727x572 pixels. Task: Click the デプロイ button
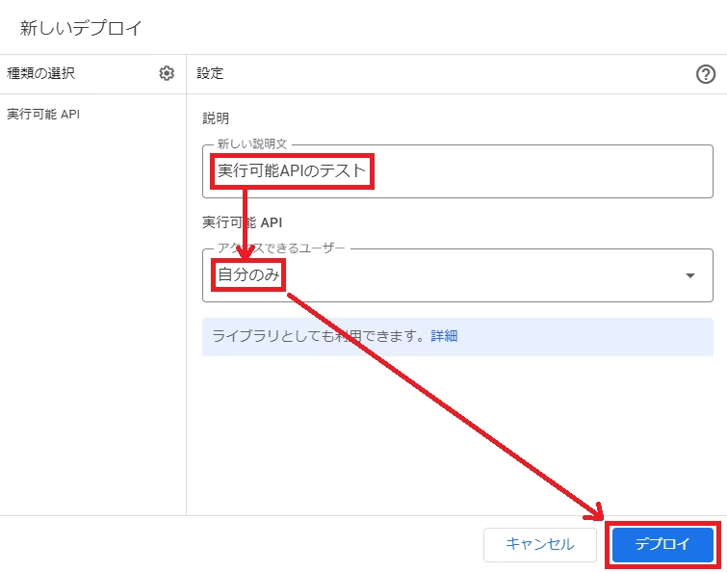pyautogui.click(x=662, y=544)
